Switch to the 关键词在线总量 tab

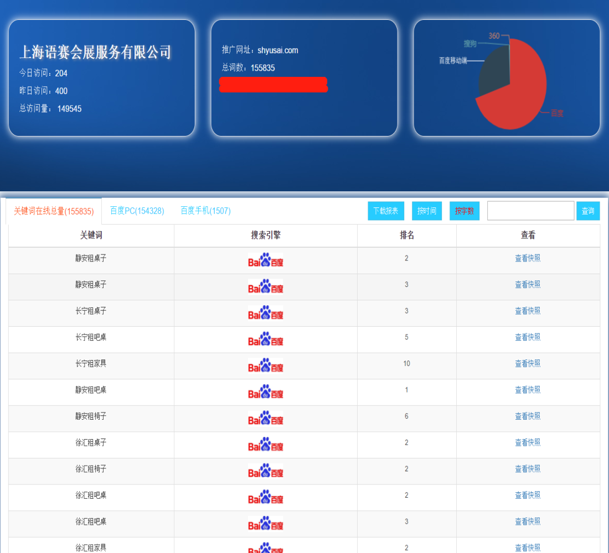coord(54,211)
